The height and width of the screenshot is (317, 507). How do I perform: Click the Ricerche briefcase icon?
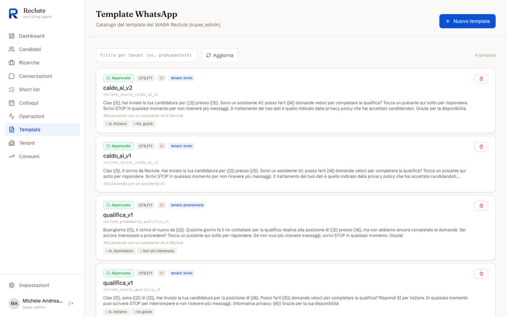click(x=12, y=62)
